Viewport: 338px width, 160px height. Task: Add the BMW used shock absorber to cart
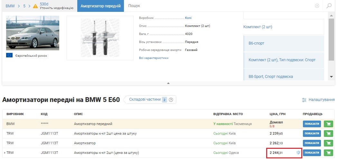pos(328,124)
